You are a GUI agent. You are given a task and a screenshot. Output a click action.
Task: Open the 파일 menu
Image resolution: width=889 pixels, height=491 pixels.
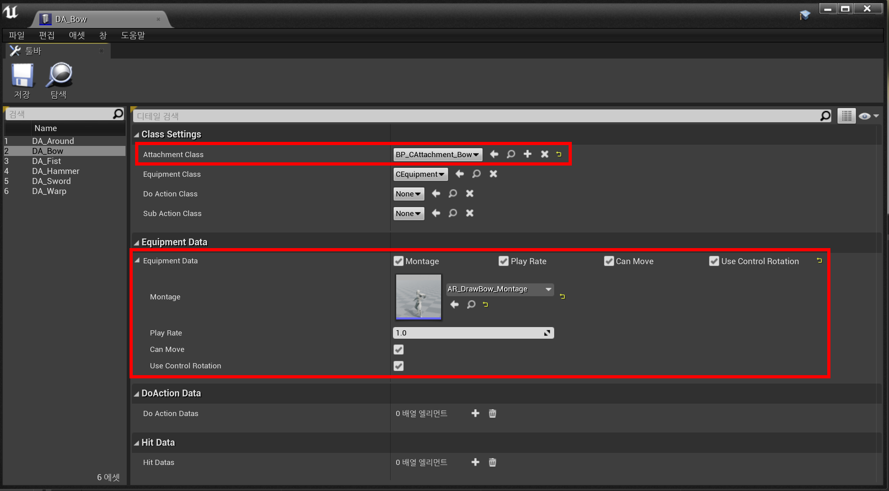[x=16, y=35]
